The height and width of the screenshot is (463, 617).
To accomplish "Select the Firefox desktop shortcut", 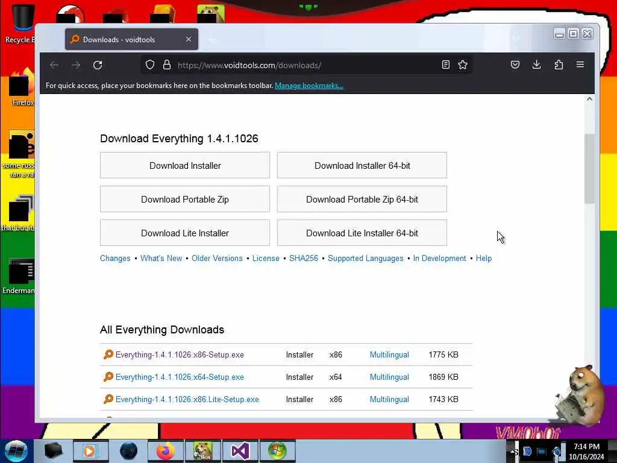I will pyautogui.click(x=20, y=87).
